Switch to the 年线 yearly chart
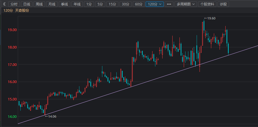The width and height of the screenshot is (258, 127). pos(77,4)
